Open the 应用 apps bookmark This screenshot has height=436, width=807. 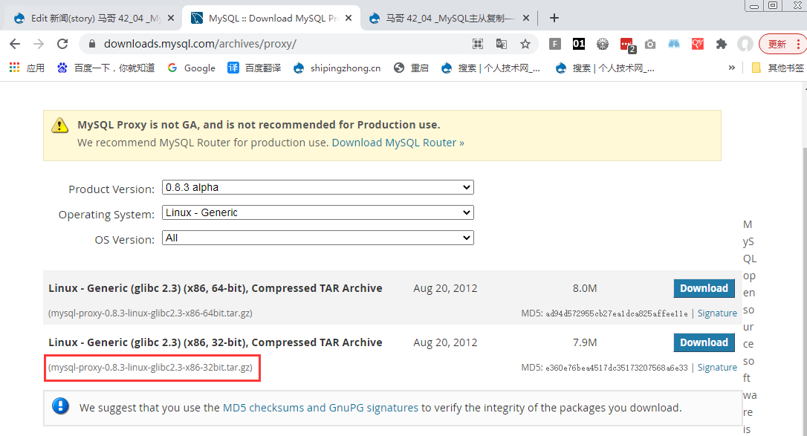[27, 68]
